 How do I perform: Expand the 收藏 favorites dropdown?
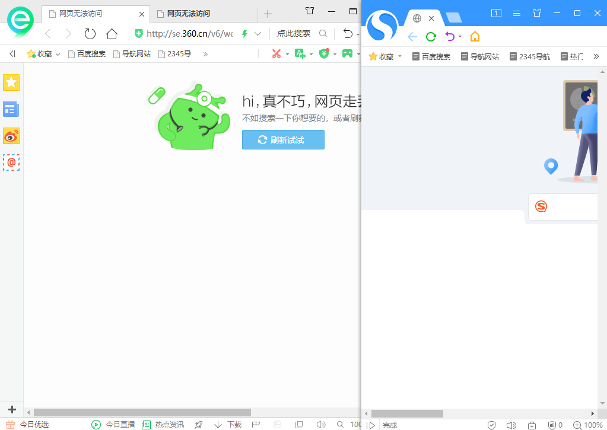point(58,53)
